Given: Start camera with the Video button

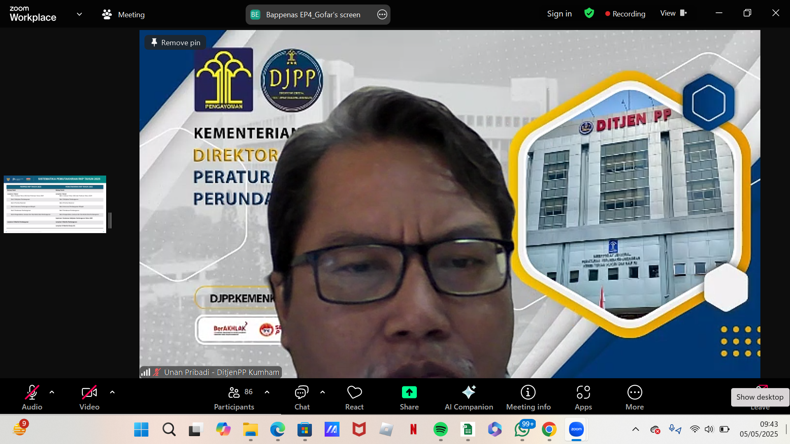Looking at the screenshot, I should coord(89,397).
